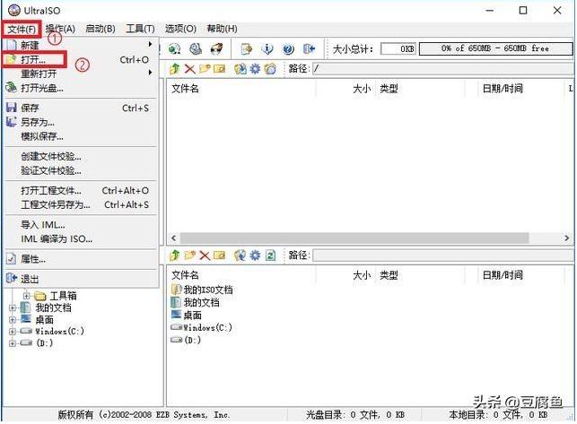Click the 日期/时间 column header in the image pane

pos(503,88)
